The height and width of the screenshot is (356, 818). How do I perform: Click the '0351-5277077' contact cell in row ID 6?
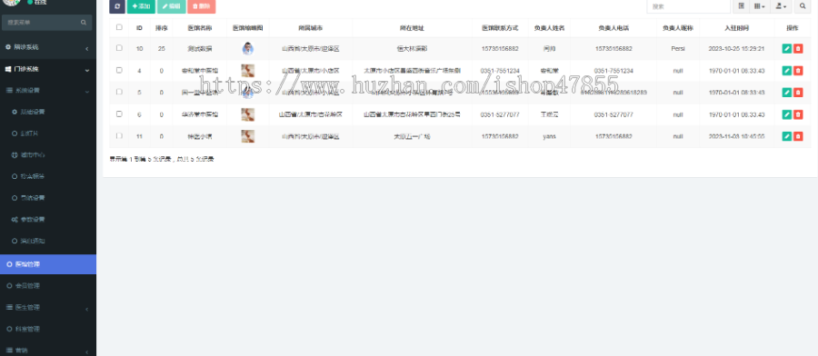(x=499, y=114)
